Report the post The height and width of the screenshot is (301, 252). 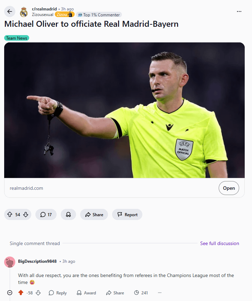point(127,215)
